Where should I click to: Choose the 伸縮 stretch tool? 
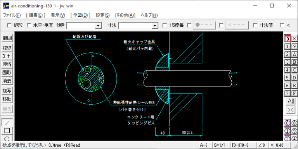7,64
